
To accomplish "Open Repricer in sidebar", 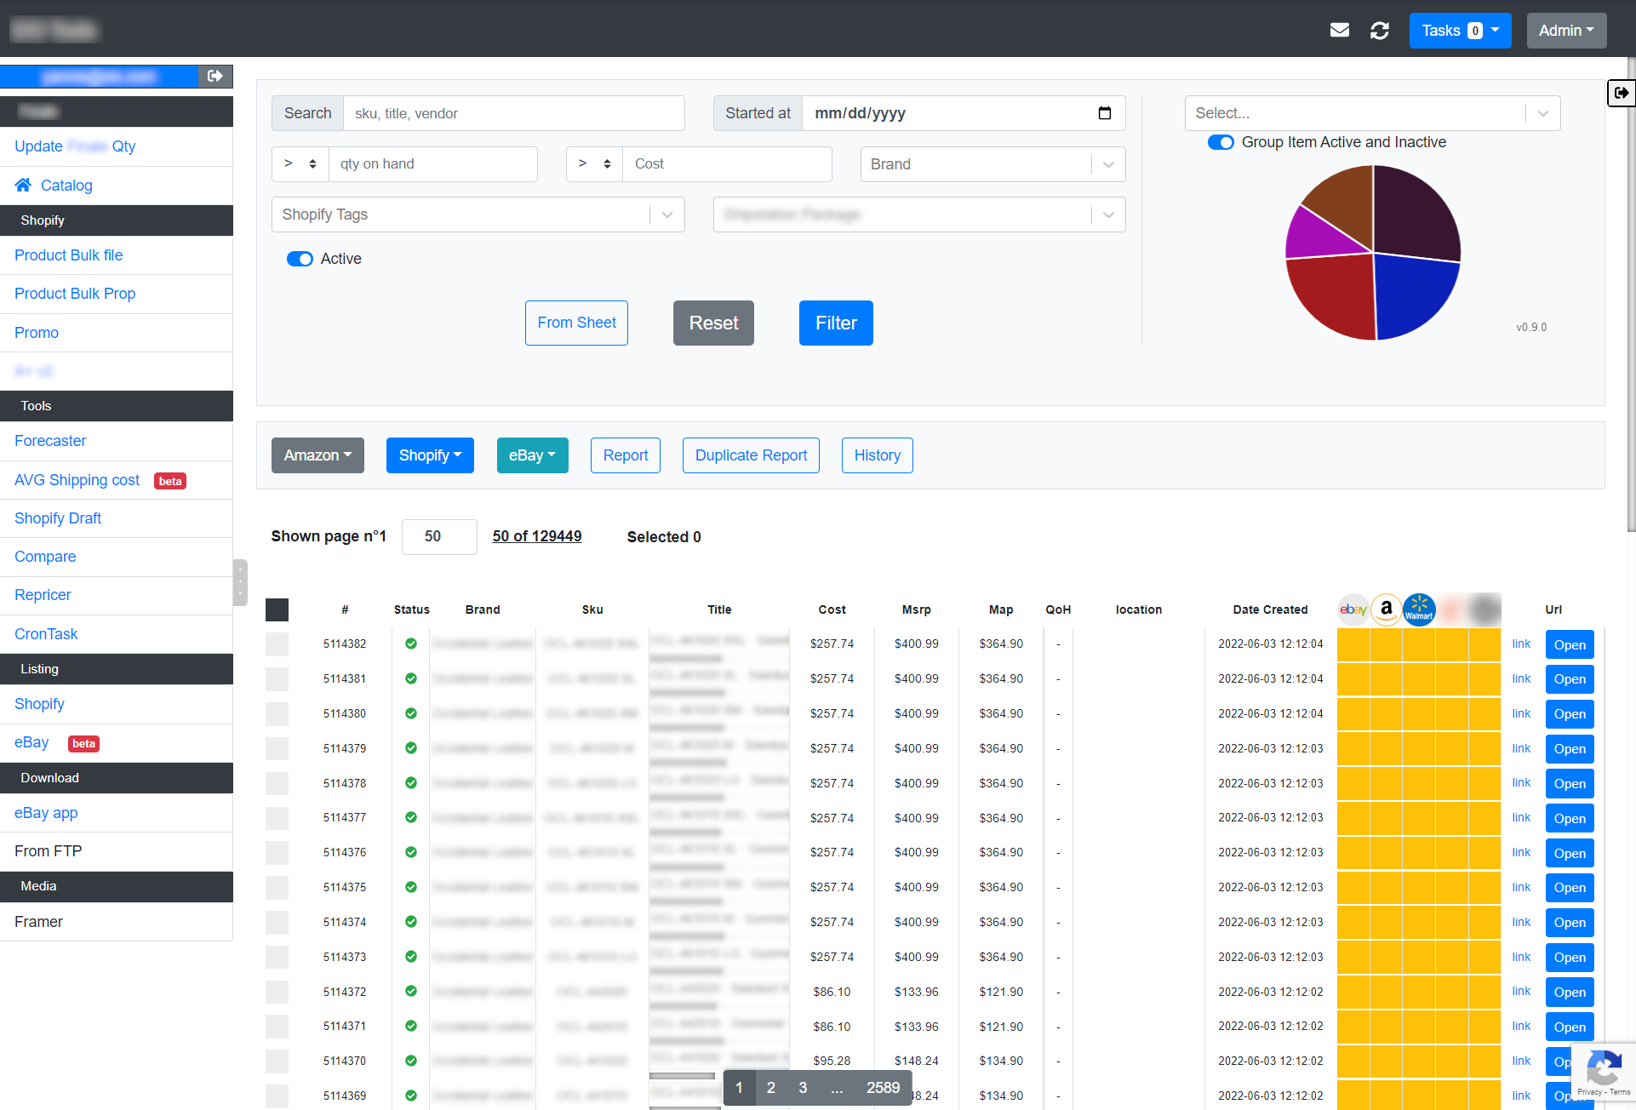I will click(43, 595).
